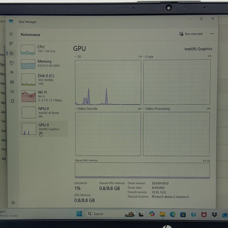Click the Performance page heading

[x=30, y=35]
